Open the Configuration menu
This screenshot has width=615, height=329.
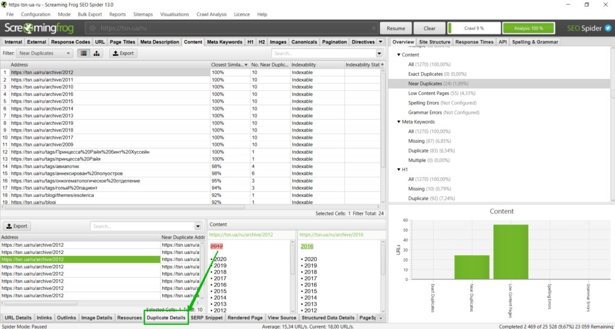[35, 14]
